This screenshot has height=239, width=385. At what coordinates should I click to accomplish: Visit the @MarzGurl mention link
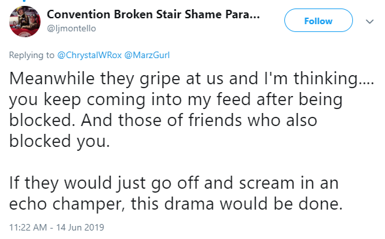147,55
